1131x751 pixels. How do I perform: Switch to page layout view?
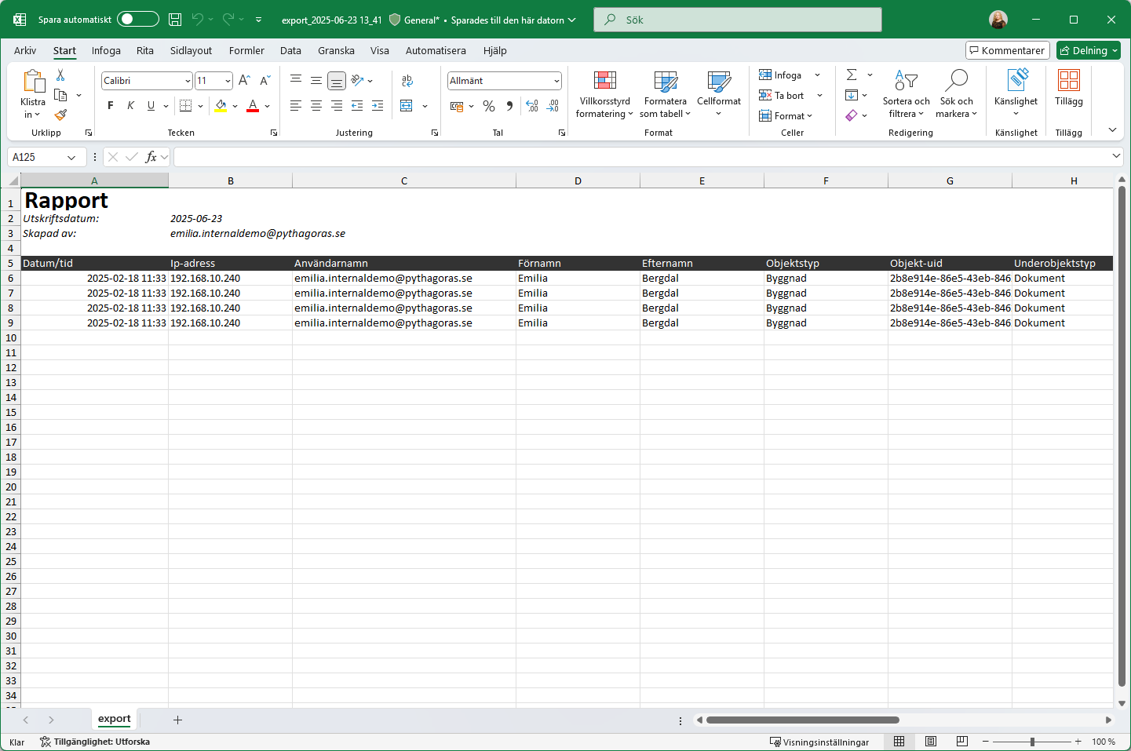click(x=930, y=742)
